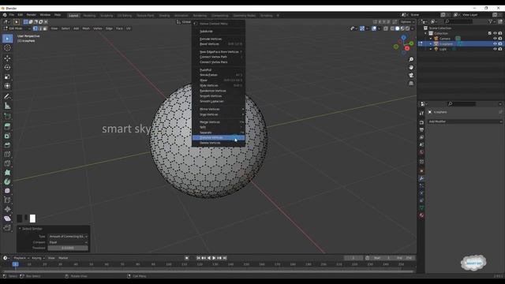Toggle Icosphere visibility eye in outliner

point(495,44)
